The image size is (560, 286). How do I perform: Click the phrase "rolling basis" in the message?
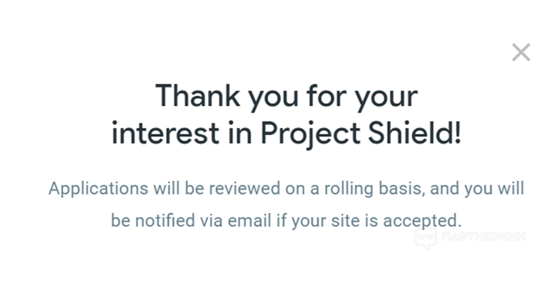378,188
